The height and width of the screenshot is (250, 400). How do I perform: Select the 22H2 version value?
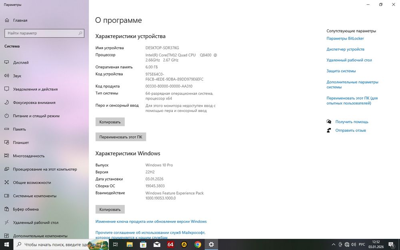(150, 172)
